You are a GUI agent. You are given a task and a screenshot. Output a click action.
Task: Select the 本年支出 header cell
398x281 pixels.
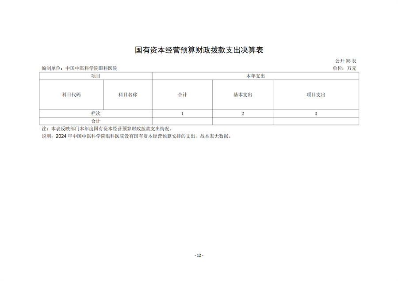256,76
